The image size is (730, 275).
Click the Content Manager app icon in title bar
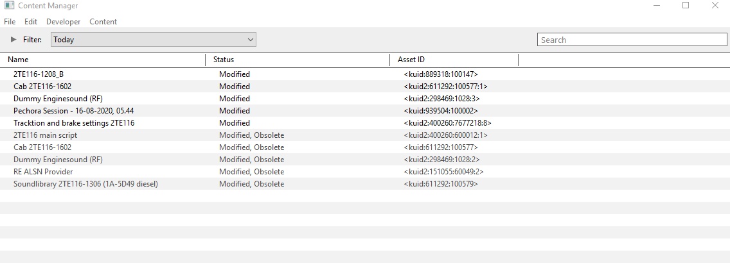pos(9,6)
